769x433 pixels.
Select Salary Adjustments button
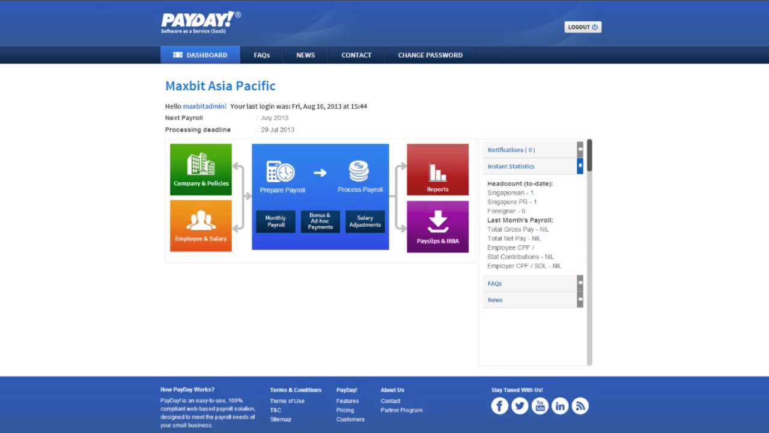[x=365, y=221]
